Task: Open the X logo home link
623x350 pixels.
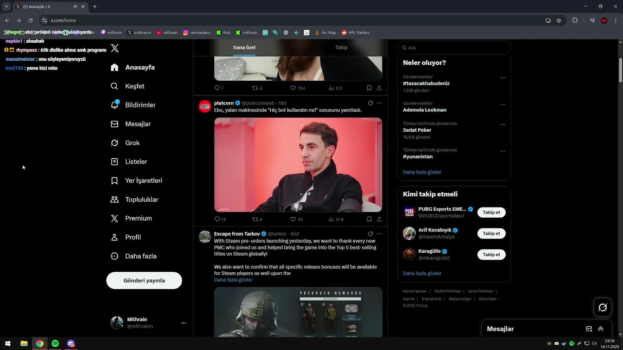Action: click(x=115, y=48)
